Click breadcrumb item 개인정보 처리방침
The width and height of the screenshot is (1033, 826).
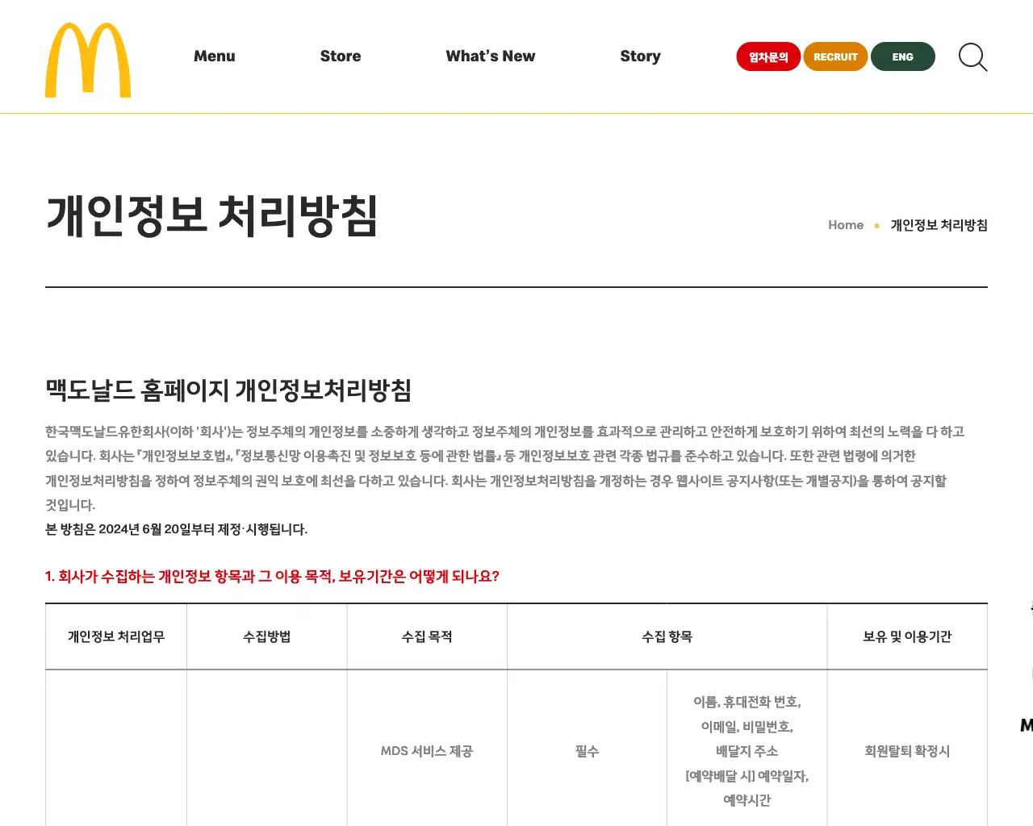pyautogui.click(x=939, y=225)
